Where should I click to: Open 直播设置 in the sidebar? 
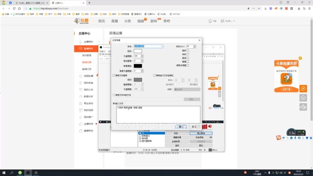coord(86,62)
